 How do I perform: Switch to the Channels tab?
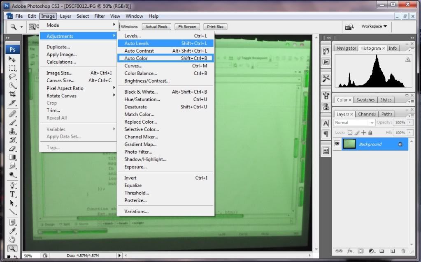[367, 114]
